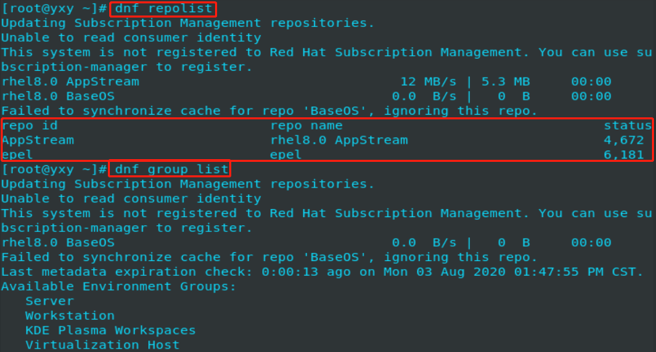Click the 'Workstation' environment group
Image resolution: width=656 pixels, height=352 pixels.
(x=70, y=316)
